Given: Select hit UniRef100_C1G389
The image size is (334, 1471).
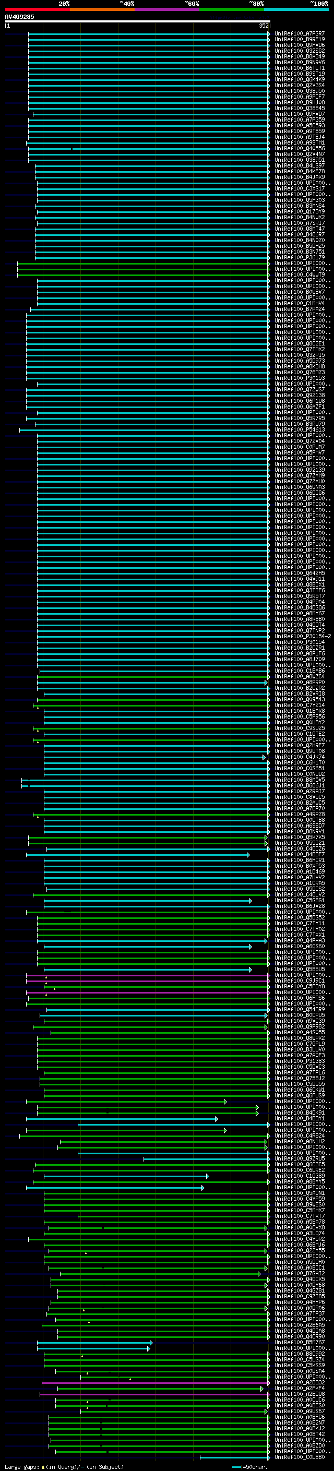Looking at the screenshot, I should 300,1176.
